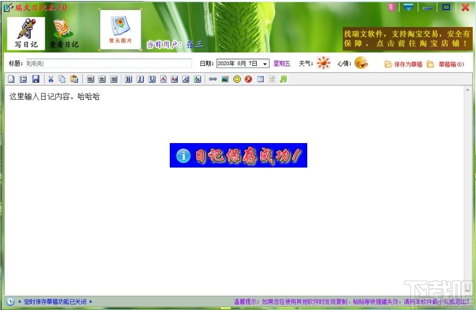Switch to the 查看日记 view diary tab
This screenshot has height=310, width=476.
(x=64, y=33)
